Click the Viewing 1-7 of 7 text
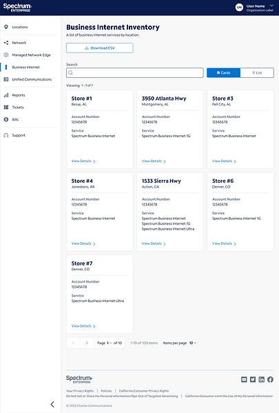279x413 pixels. [79, 85]
